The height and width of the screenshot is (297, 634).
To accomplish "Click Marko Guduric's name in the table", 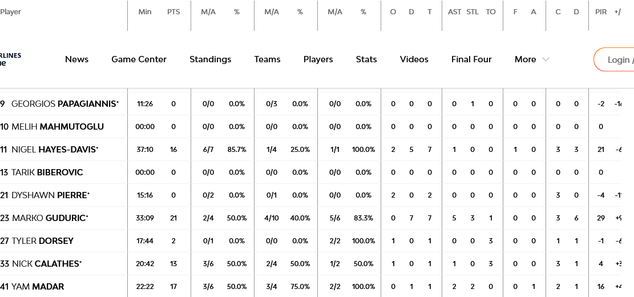I will click(x=49, y=218).
